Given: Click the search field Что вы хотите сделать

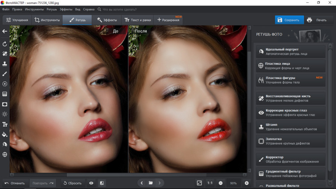Looking at the screenshot, I should (119, 9).
